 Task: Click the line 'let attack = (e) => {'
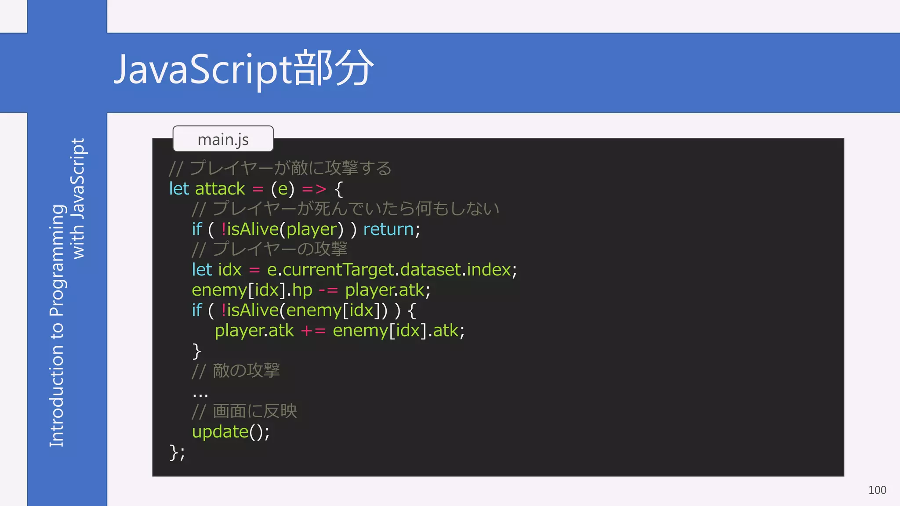256,189
